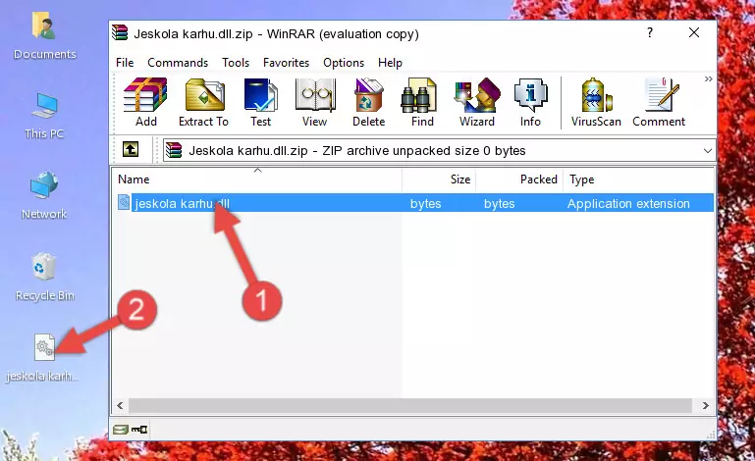Sort files by Size column header

439,179
